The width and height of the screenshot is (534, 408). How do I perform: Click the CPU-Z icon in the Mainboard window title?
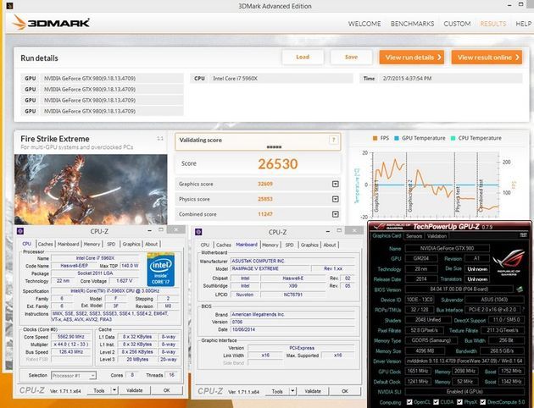[198, 232]
